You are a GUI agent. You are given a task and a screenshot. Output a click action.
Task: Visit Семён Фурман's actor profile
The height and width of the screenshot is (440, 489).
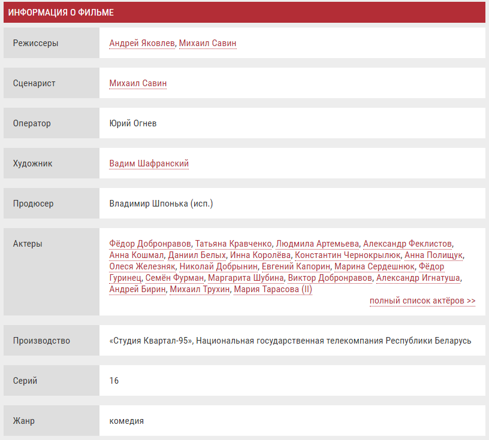(174, 278)
